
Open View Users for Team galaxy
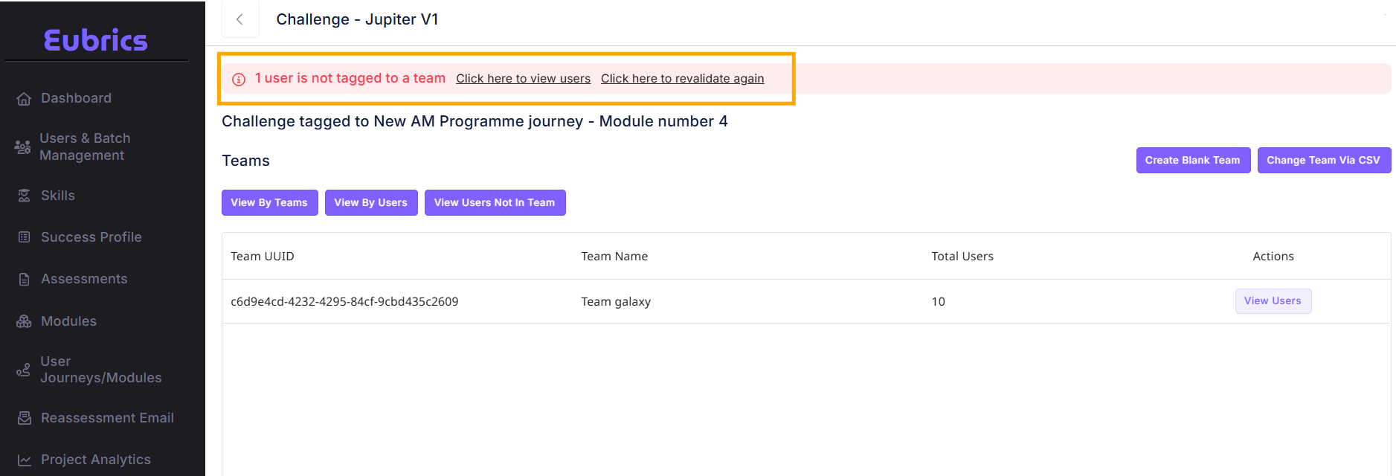pos(1273,301)
